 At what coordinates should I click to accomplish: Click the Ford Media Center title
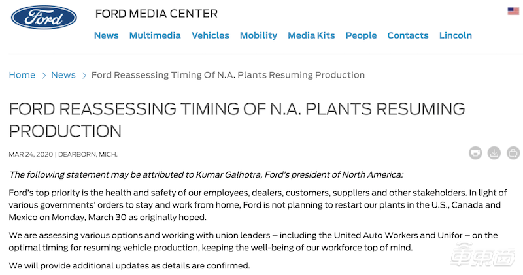coord(156,14)
